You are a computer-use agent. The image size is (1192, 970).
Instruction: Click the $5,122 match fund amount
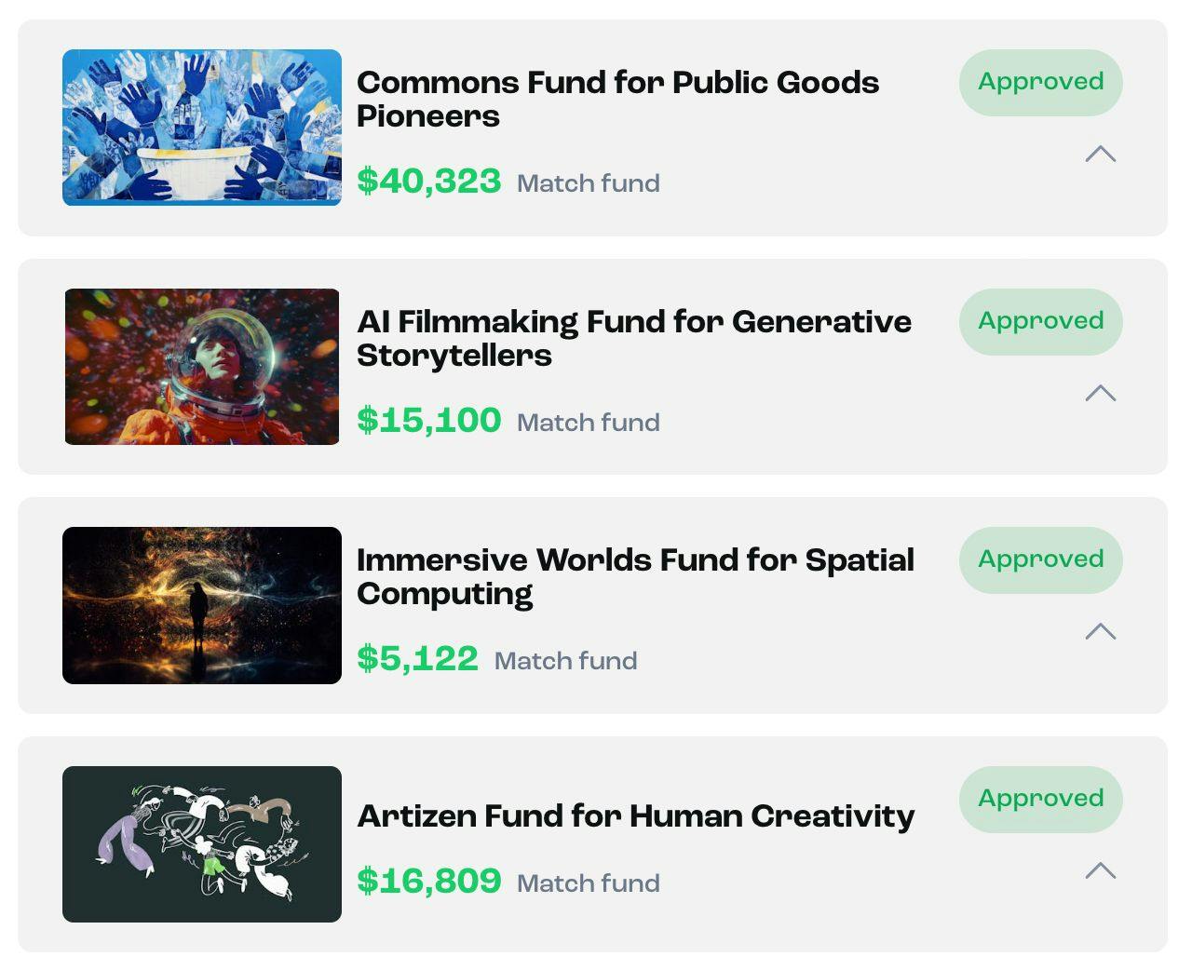click(417, 658)
